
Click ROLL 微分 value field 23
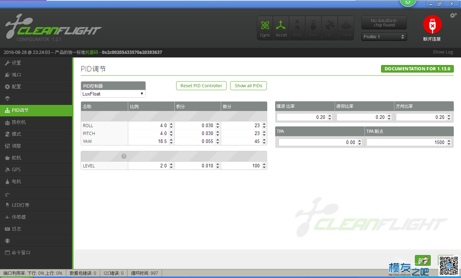click(244, 125)
